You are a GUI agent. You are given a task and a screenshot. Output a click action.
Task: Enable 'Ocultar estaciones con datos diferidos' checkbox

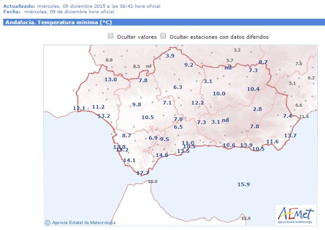(x=163, y=36)
